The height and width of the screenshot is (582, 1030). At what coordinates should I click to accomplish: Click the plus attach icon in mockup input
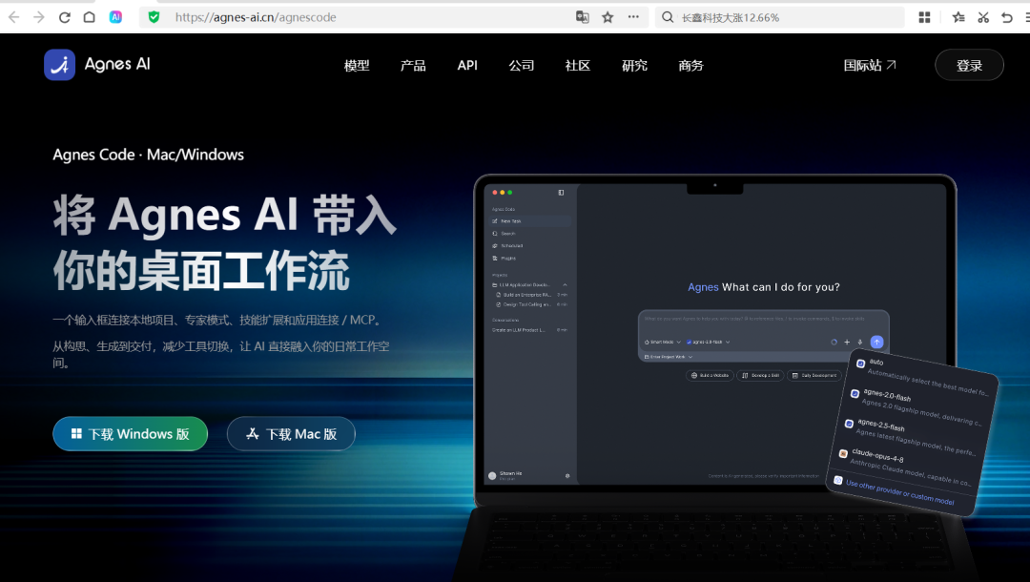[x=847, y=343]
